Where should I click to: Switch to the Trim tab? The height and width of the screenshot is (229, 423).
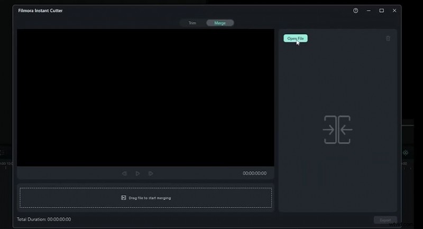pyautogui.click(x=192, y=23)
